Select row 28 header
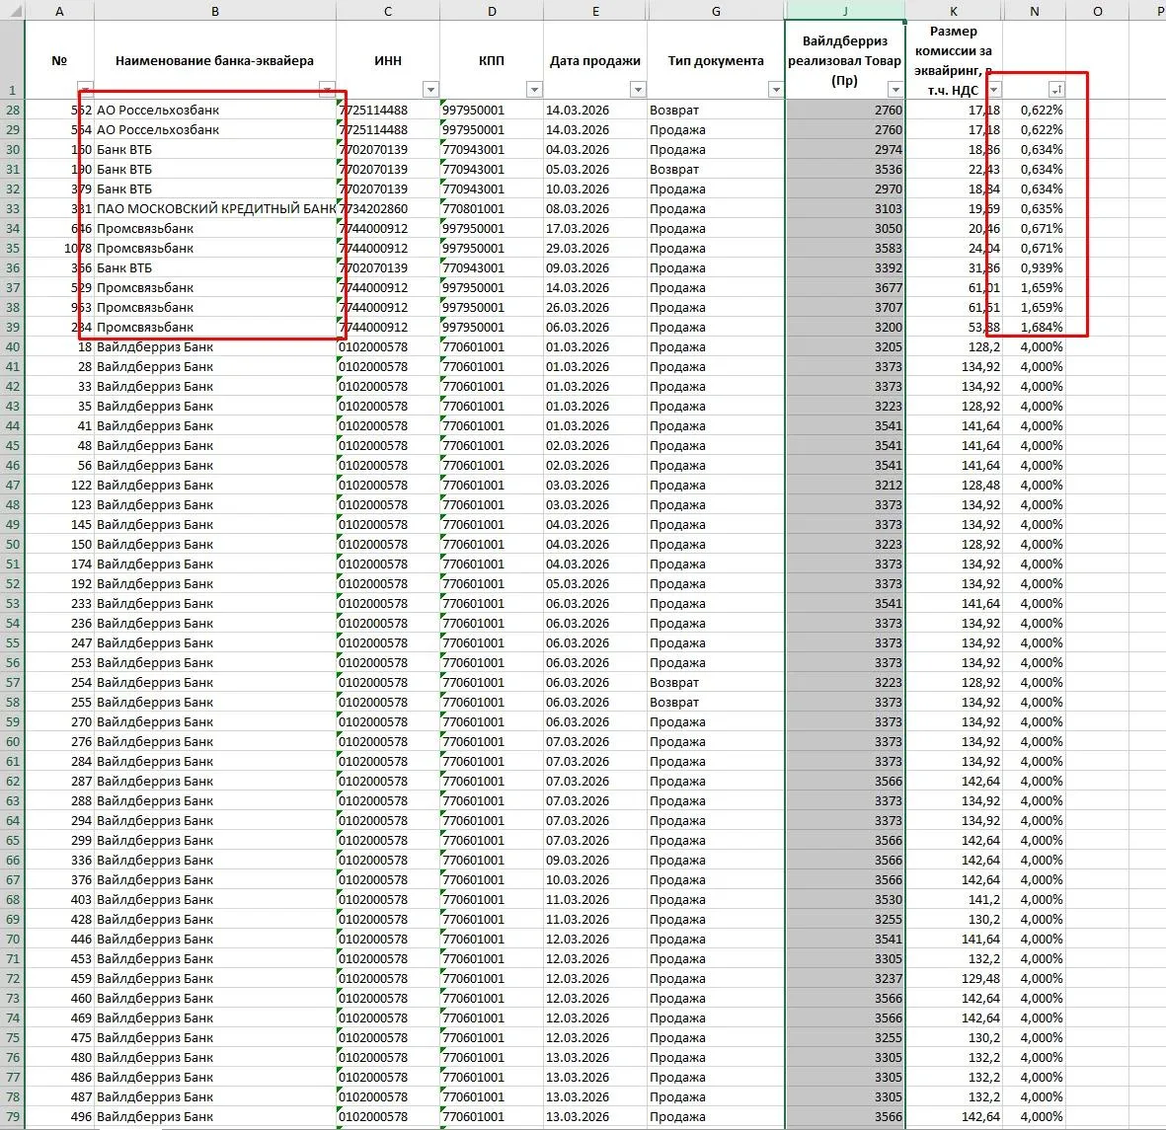 13,110
